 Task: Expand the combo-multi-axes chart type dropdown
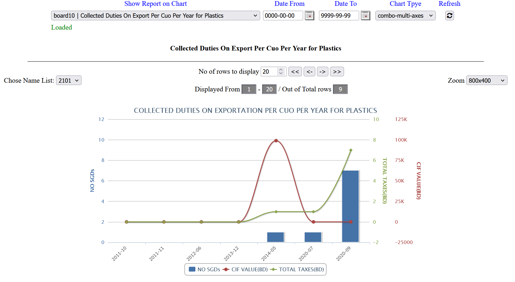click(x=405, y=16)
